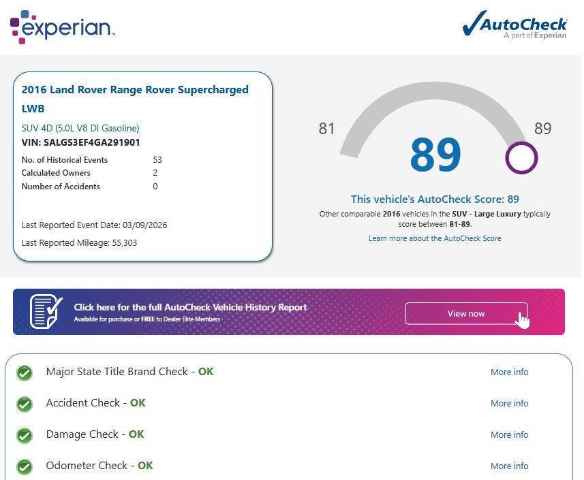Screen dimensions: 584x480
Task: Open More info for Odometer Check
Action: point(510,466)
